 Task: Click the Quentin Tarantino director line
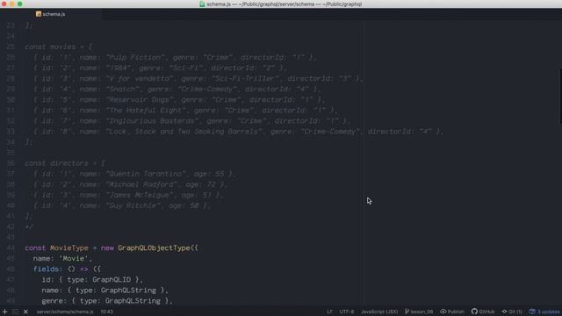134,174
